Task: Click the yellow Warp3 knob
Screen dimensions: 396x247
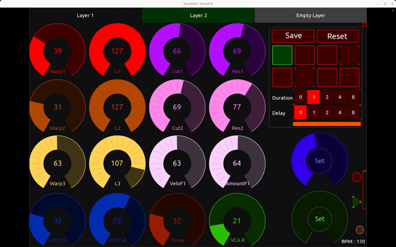Action: 57,162
